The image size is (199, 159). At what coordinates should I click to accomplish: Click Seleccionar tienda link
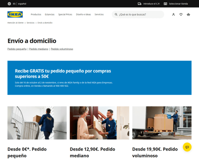[x=178, y=4]
